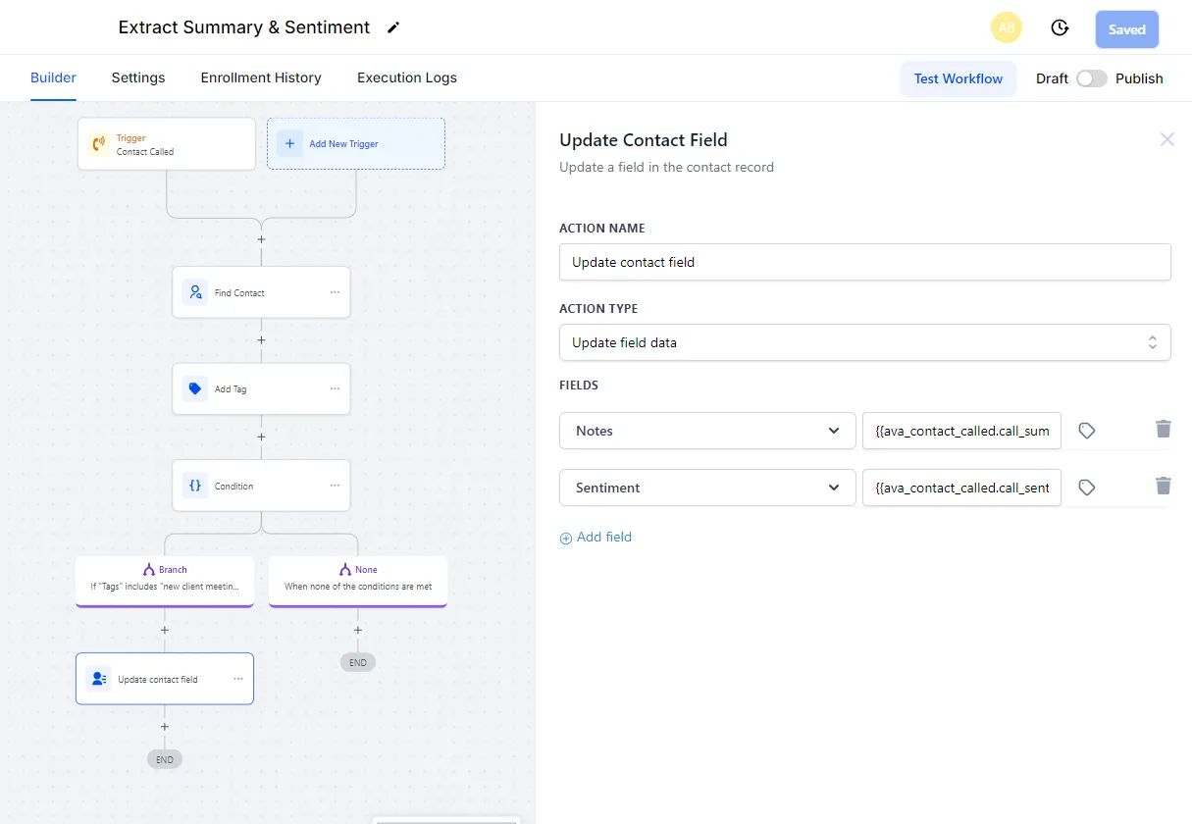Close the Update Contact Field panel

click(x=1166, y=139)
